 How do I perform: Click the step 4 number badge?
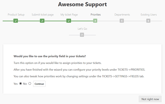[x=95, y=21]
